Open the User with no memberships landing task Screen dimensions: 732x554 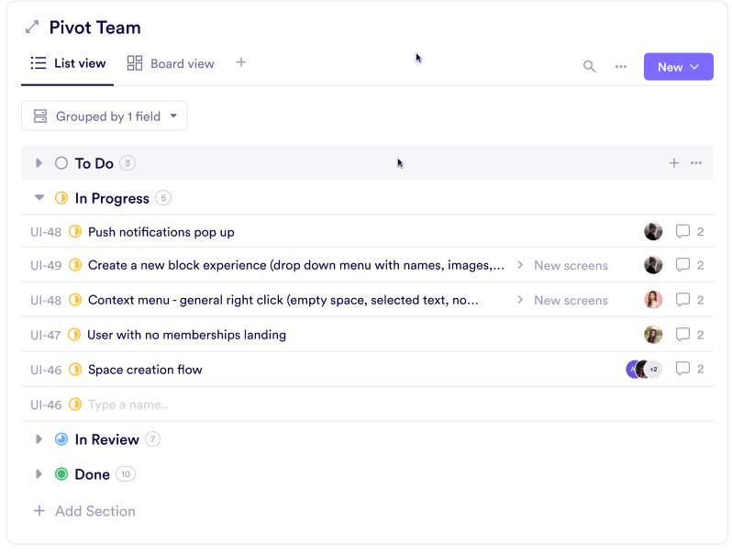pyautogui.click(x=187, y=335)
